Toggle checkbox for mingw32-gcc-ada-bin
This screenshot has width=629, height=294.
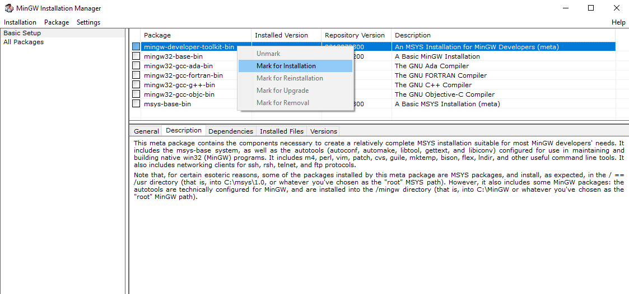pyautogui.click(x=136, y=66)
